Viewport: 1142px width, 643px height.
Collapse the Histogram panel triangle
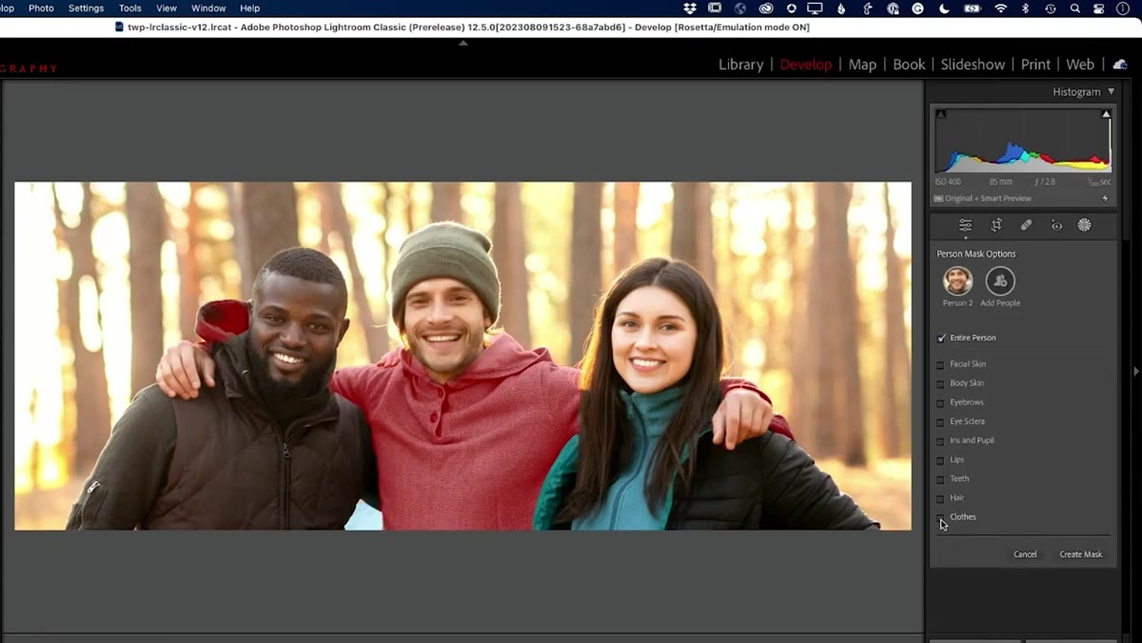point(1111,91)
